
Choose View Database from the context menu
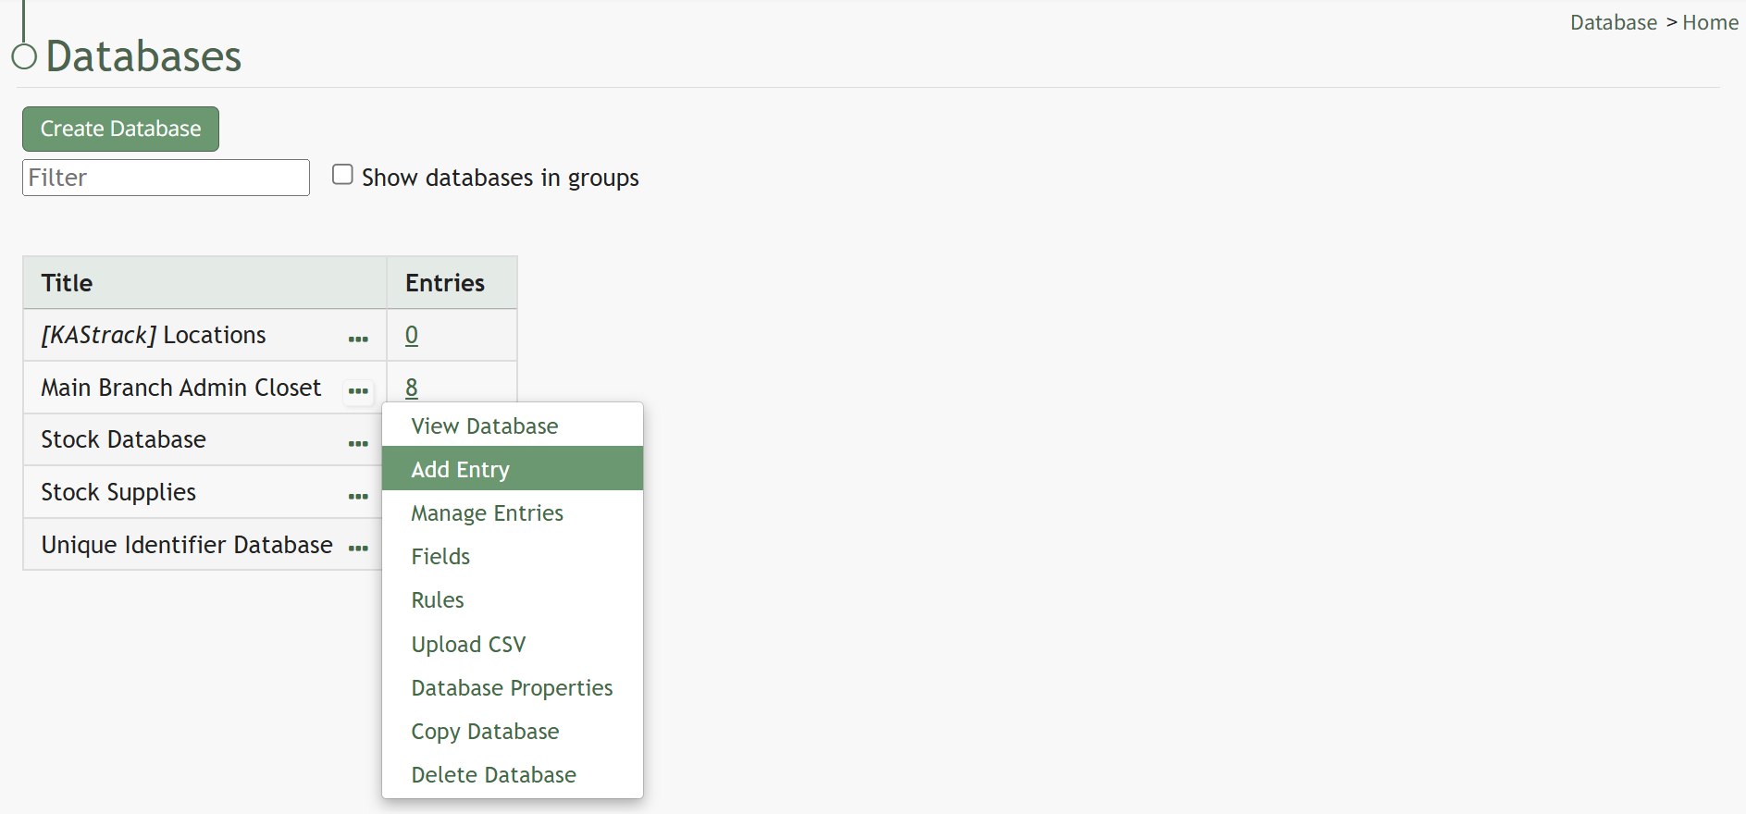coord(513,425)
